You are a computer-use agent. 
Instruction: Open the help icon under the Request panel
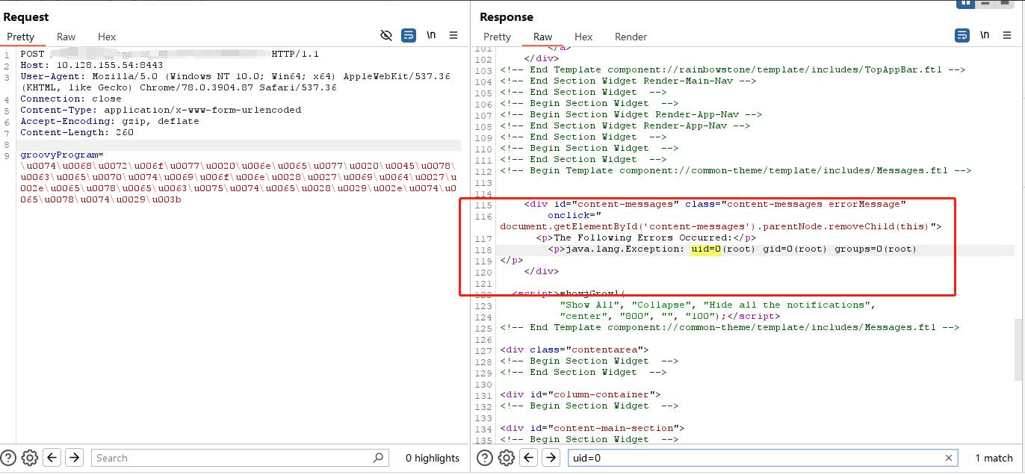(x=9, y=458)
